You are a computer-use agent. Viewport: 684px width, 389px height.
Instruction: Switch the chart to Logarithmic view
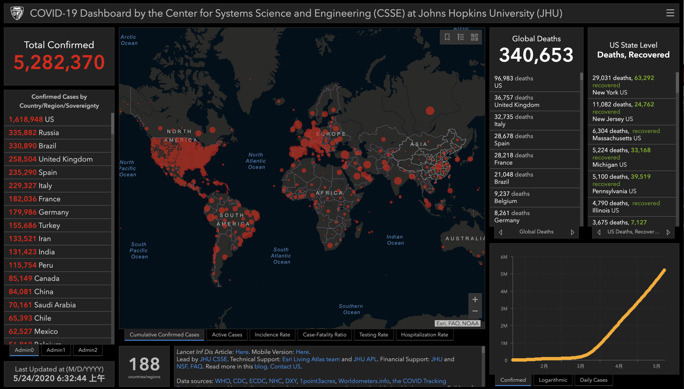[553, 380]
